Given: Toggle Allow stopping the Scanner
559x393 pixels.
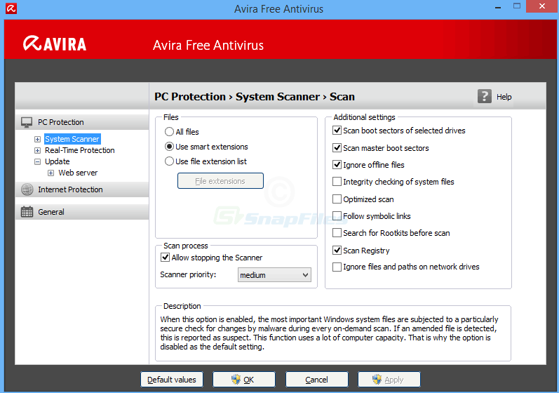Looking at the screenshot, I should [x=165, y=258].
